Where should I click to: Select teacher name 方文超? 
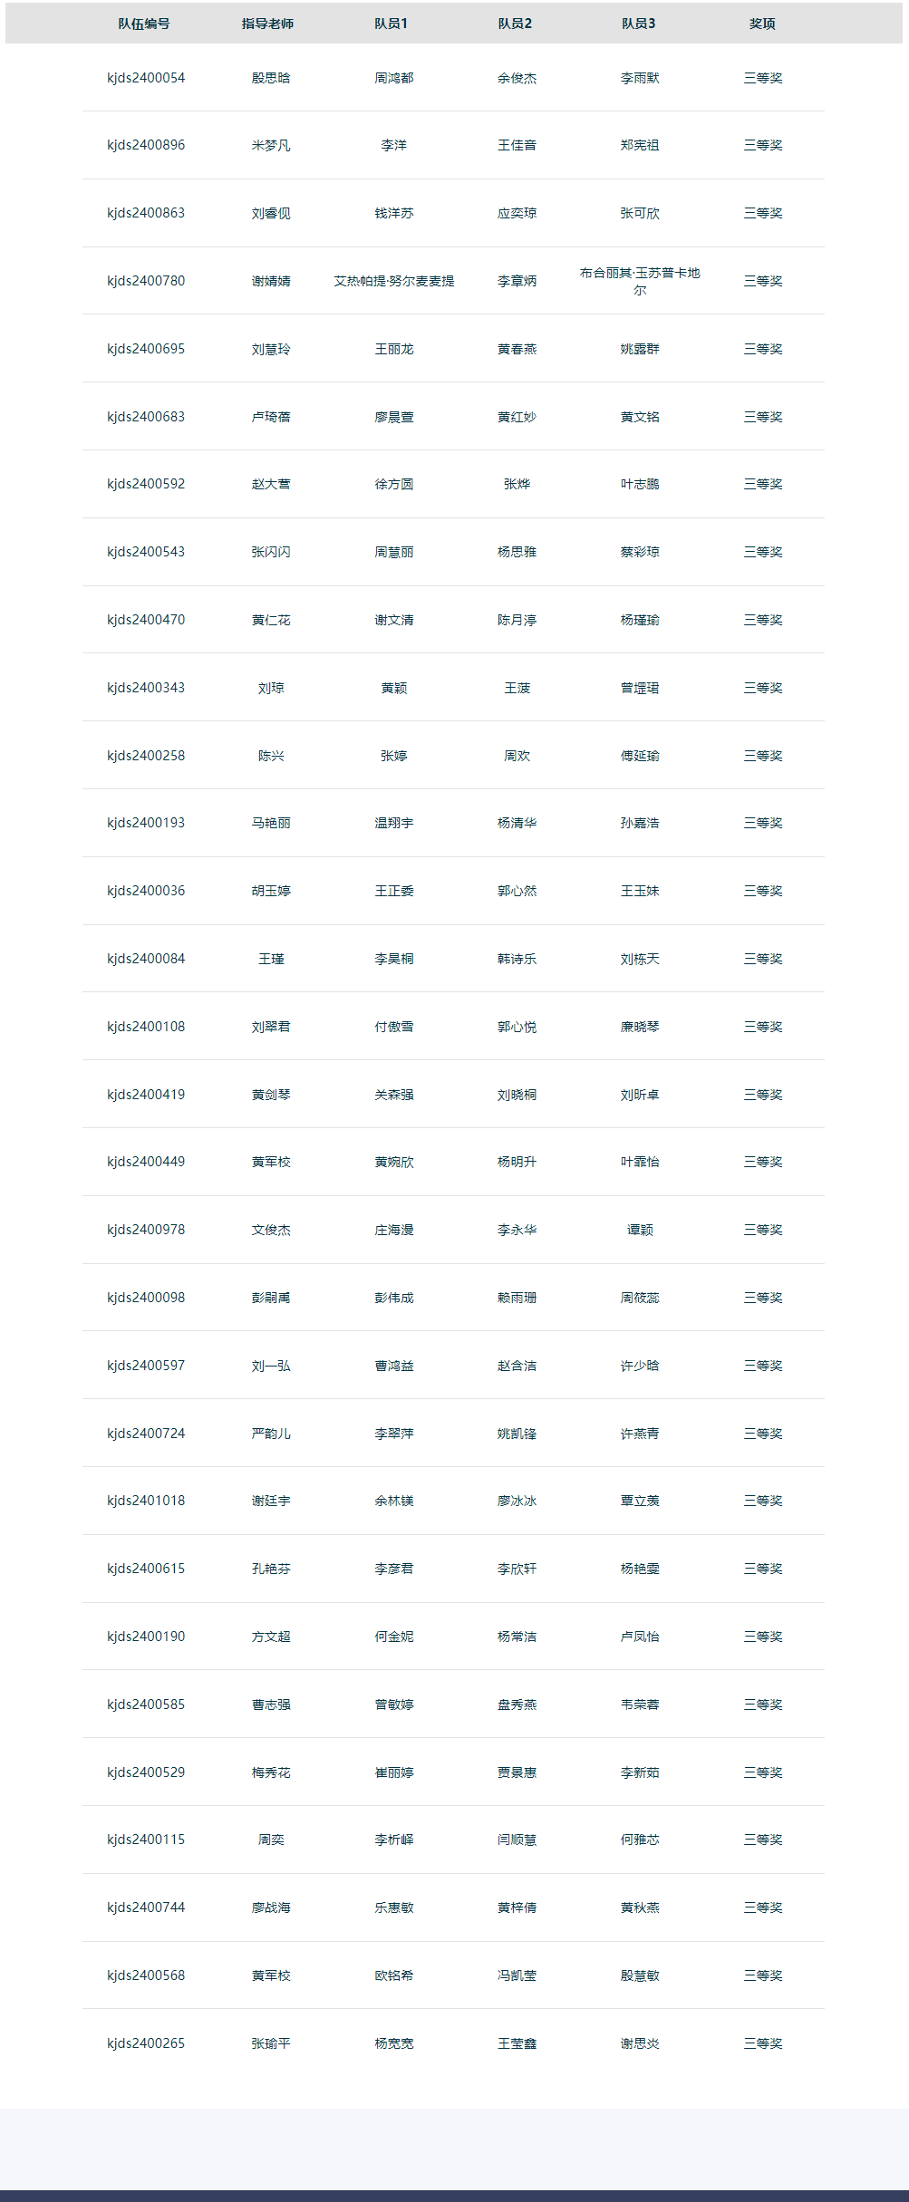271,1637
